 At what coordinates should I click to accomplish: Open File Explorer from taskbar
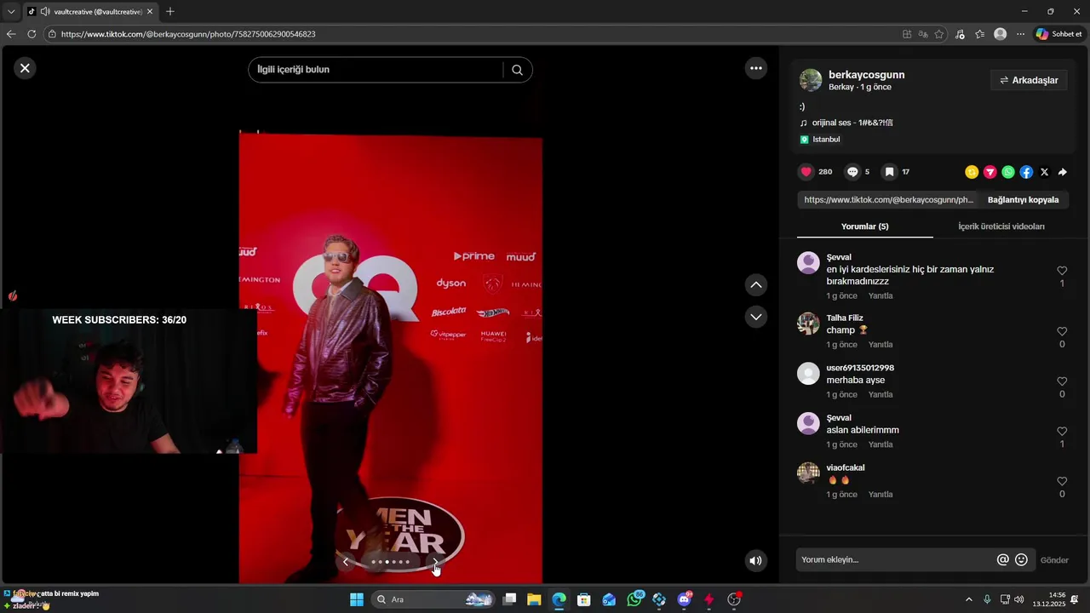(x=534, y=599)
